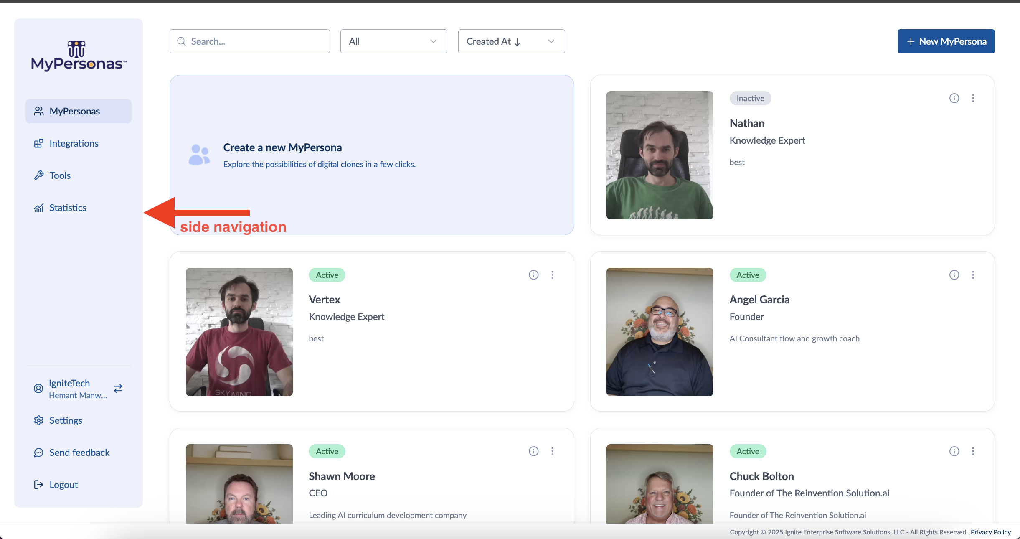The height and width of the screenshot is (539, 1020).
Task: Open the info icon for Chuck Bolton
Action: (954, 451)
